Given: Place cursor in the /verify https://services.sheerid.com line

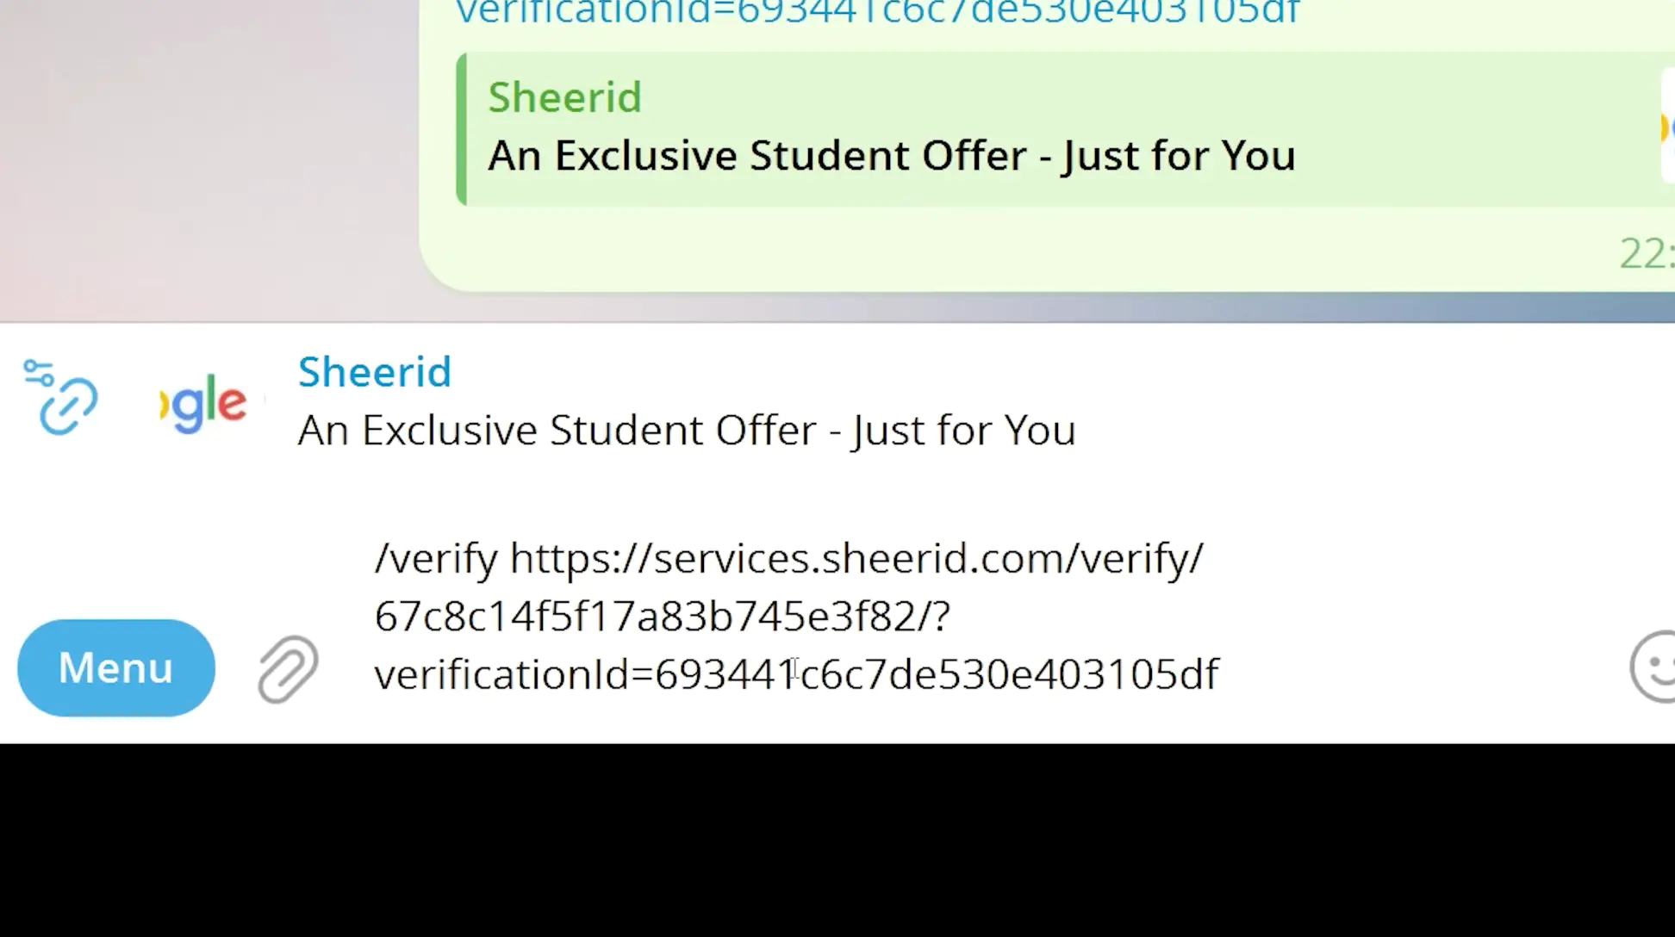Looking at the screenshot, I should click(788, 558).
